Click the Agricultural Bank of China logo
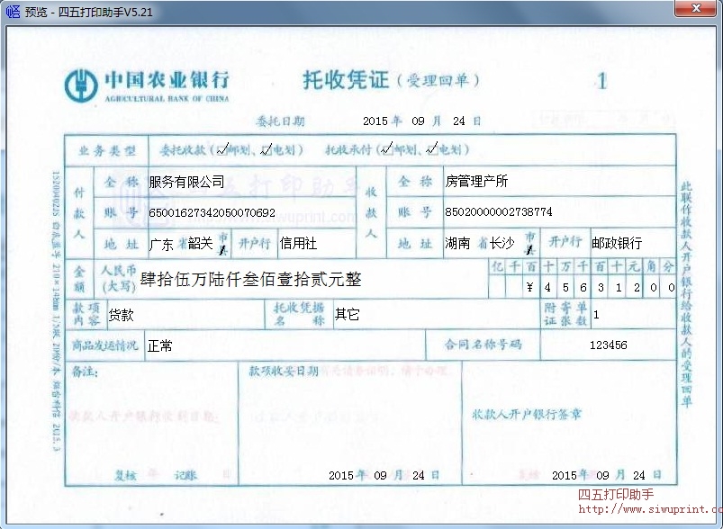723x529 pixels. pyautogui.click(x=81, y=81)
